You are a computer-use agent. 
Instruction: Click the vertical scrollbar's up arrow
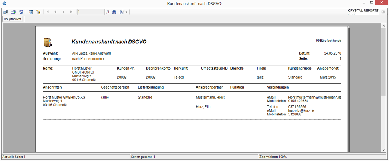click(384, 25)
